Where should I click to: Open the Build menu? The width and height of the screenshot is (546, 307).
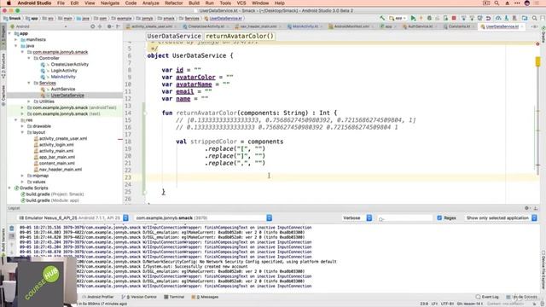[194, 3]
